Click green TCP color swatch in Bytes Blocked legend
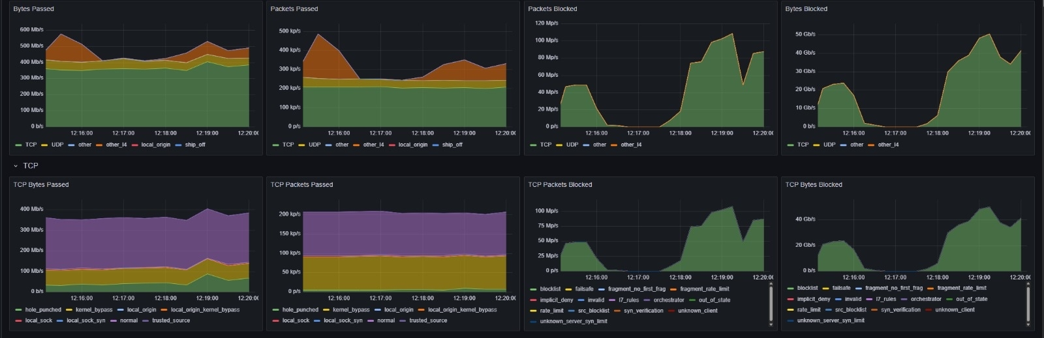Image resolution: width=1044 pixels, height=338 pixels. click(x=790, y=145)
